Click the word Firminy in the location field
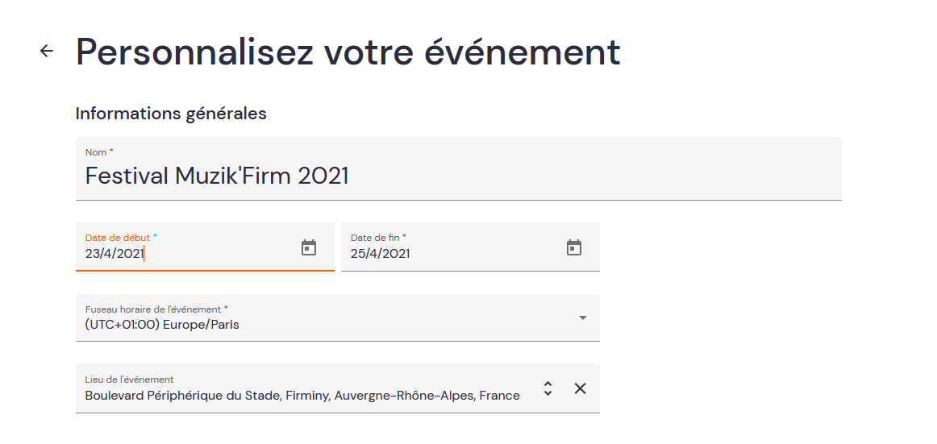 click(x=307, y=396)
